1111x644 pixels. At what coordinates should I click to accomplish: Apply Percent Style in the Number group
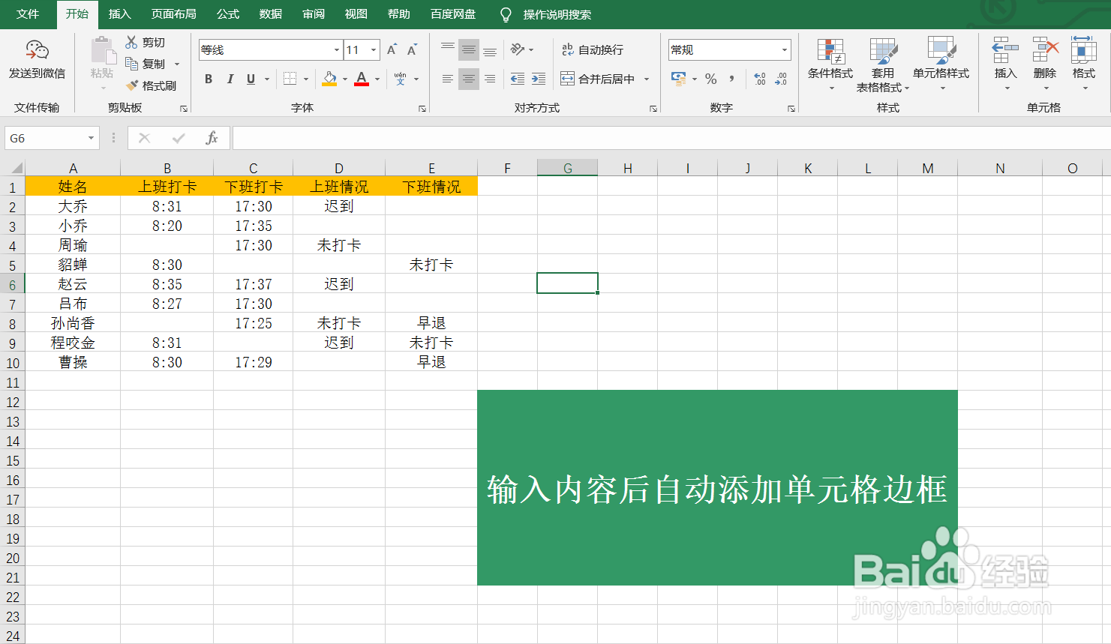710,78
